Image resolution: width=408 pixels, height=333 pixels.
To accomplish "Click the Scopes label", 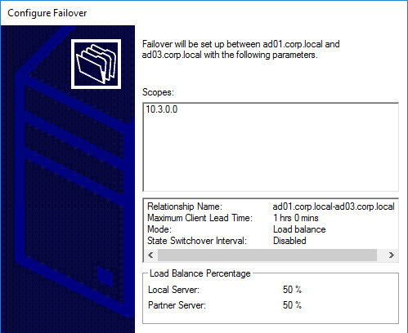I will point(158,92).
